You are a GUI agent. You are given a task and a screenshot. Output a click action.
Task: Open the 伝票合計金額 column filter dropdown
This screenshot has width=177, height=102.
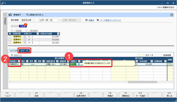(x=58, y=34)
